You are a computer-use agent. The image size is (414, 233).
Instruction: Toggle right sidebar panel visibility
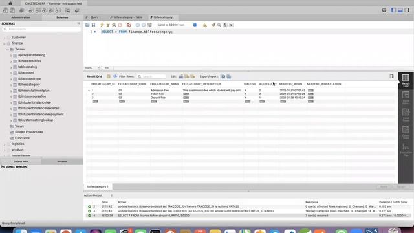[x=407, y=10]
